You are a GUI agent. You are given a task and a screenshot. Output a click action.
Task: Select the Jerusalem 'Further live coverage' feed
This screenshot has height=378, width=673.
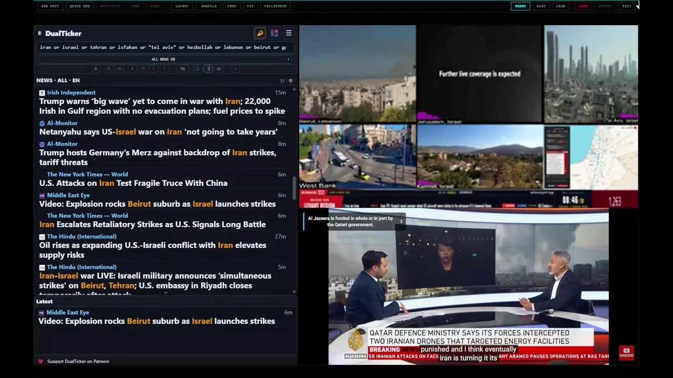click(480, 73)
